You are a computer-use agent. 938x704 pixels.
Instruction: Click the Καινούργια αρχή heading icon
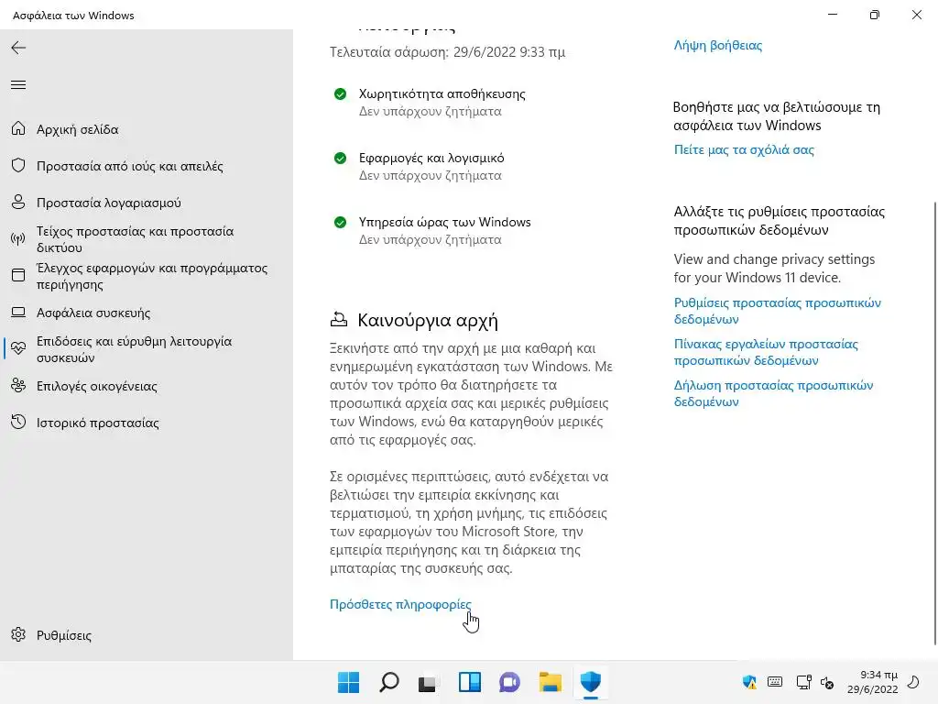339,320
